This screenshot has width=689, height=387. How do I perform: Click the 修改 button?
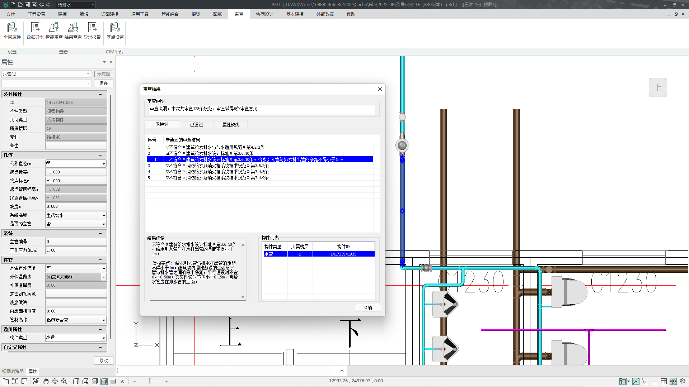pyautogui.click(x=104, y=360)
